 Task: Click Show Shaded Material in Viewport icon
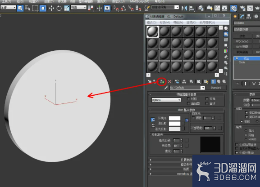206,81
